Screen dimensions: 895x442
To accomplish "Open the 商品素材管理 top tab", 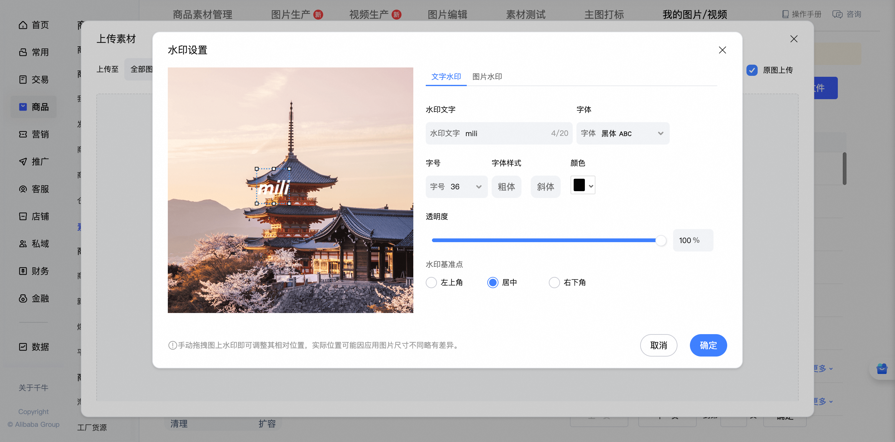I will coord(203,15).
